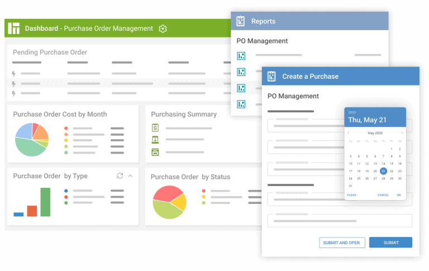The height and width of the screenshot is (271, 429).
Task: Click the Pending Purchase Order heading
Action: [50, 53]
